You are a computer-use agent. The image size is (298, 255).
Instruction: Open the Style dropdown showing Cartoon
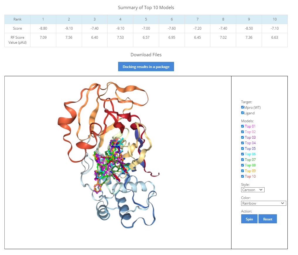point(253,190)
